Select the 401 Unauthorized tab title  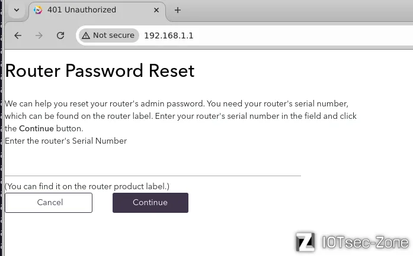pyautogui.click(x=82, y=9)
